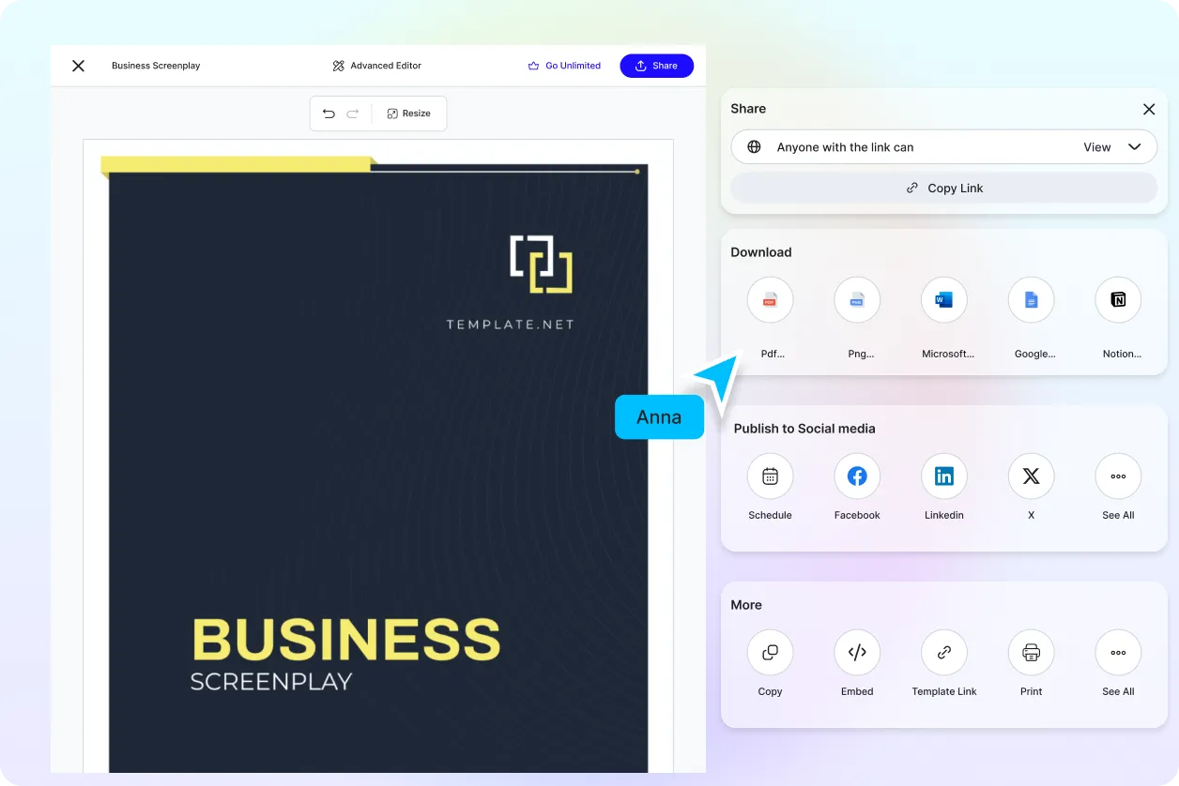Get the Template Link
Viewport: 1179px width, 786px height.
944,653
